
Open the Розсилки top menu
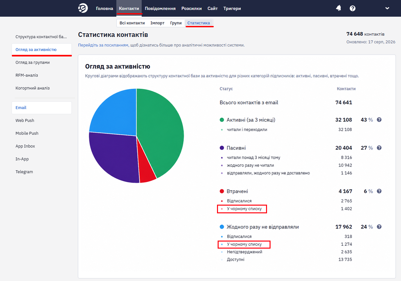coord(191,8)
